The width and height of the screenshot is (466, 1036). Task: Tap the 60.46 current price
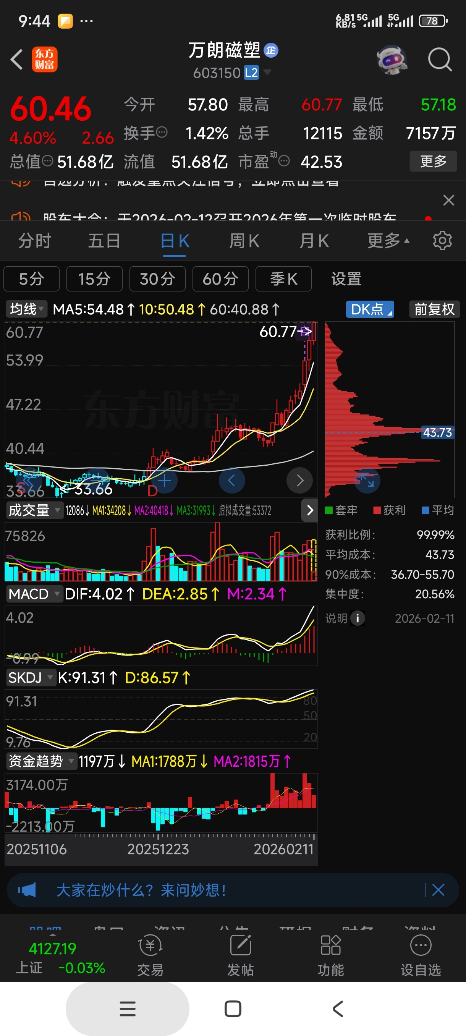tap(51, 109)
